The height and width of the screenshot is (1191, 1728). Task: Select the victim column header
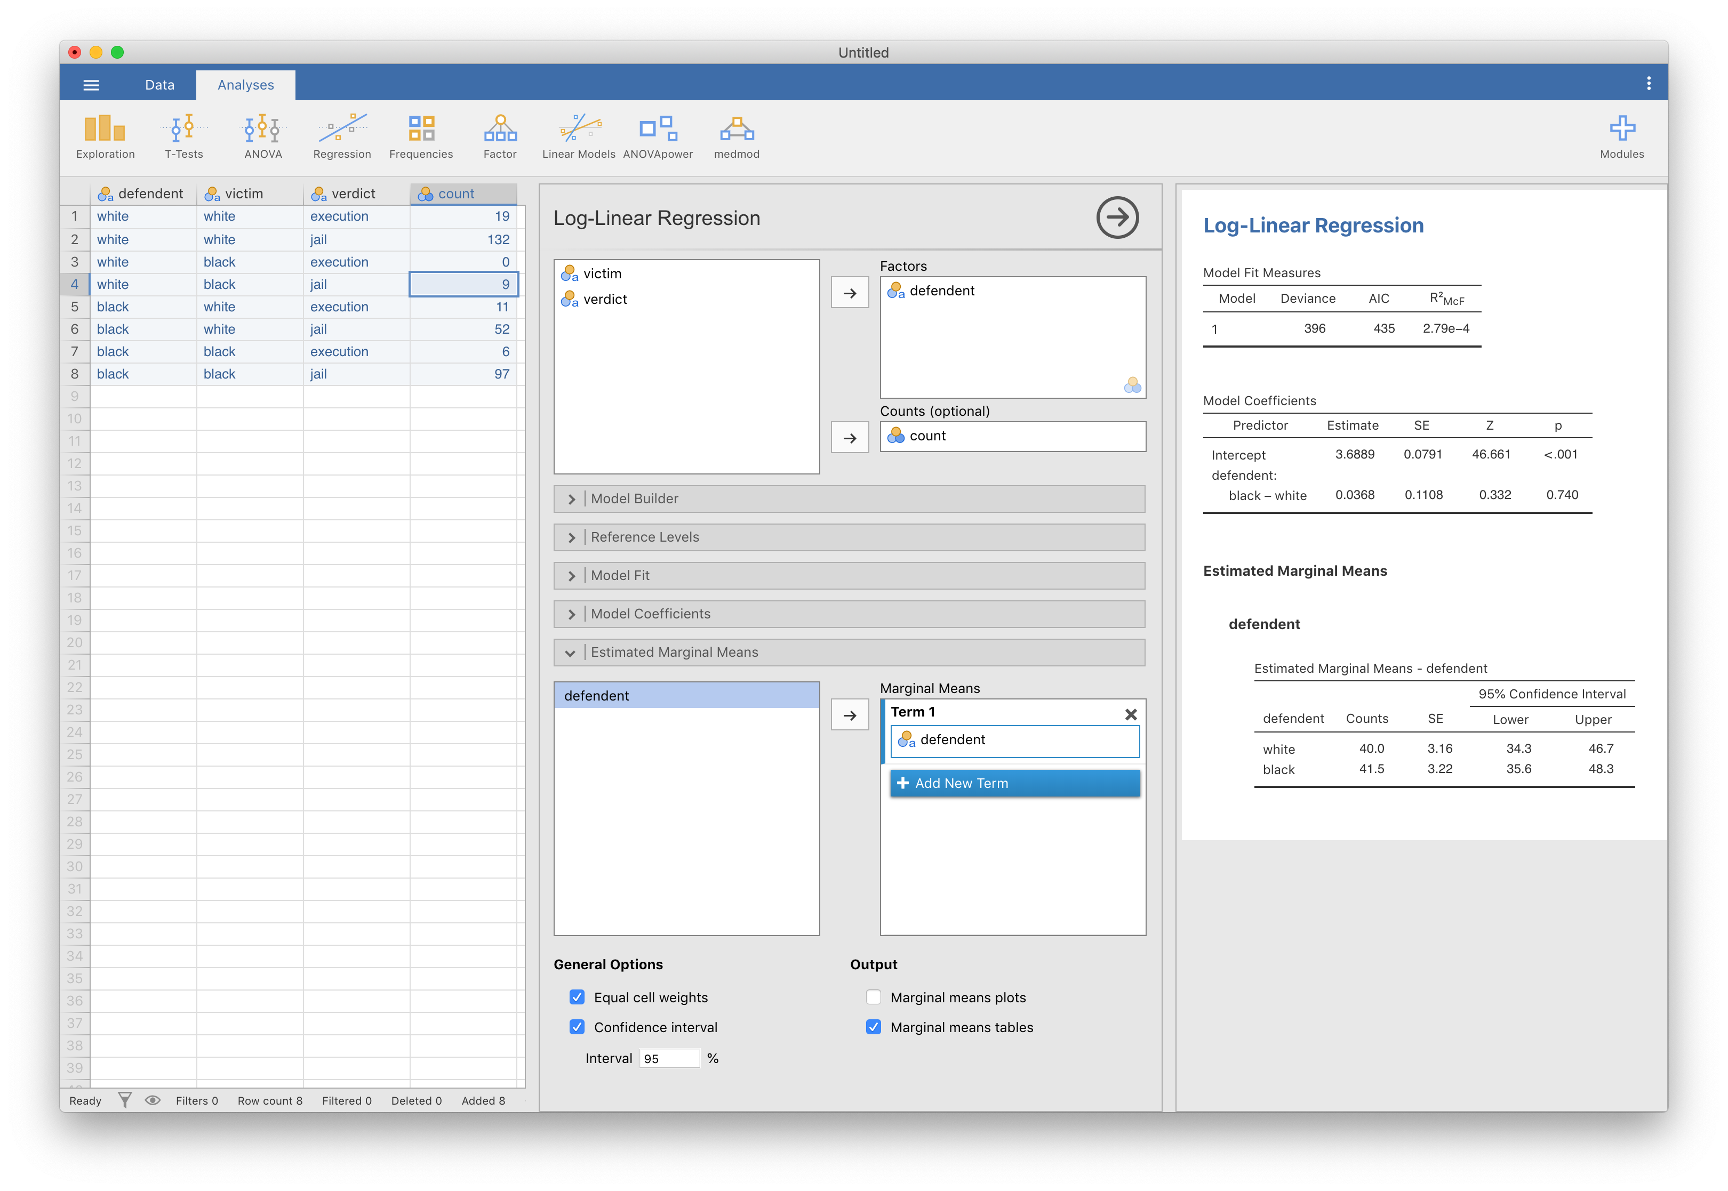pyautogui.click(x=250, y=194)
